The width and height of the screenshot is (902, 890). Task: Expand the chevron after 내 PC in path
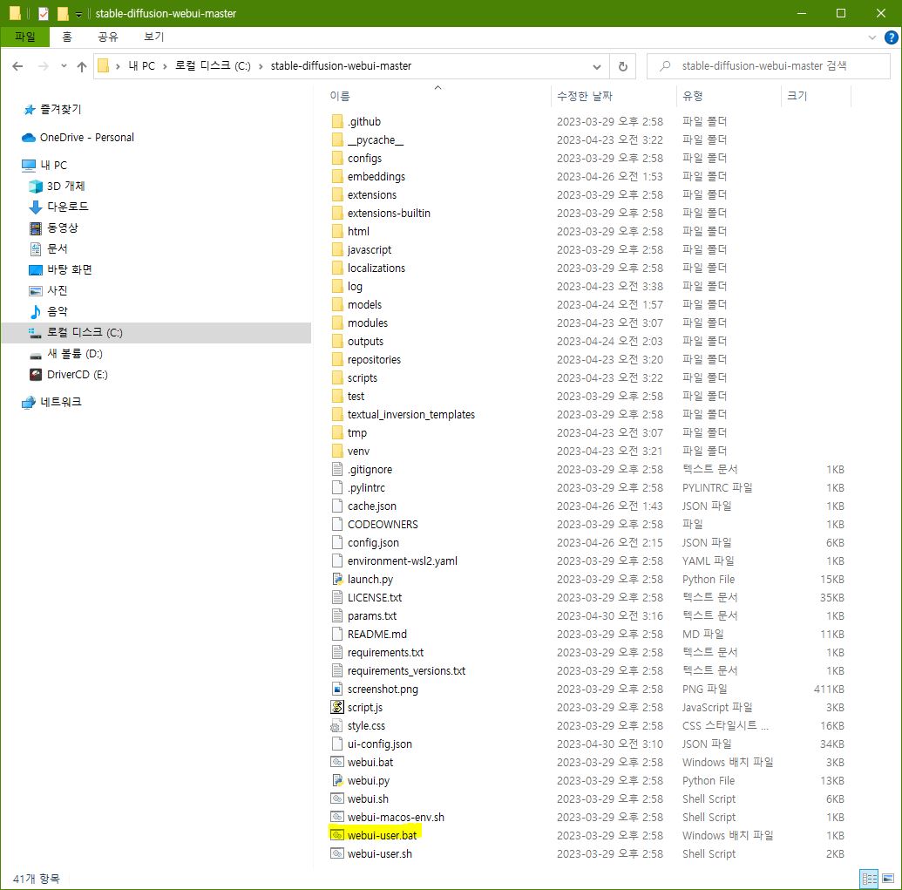click(x=165, y=66)
